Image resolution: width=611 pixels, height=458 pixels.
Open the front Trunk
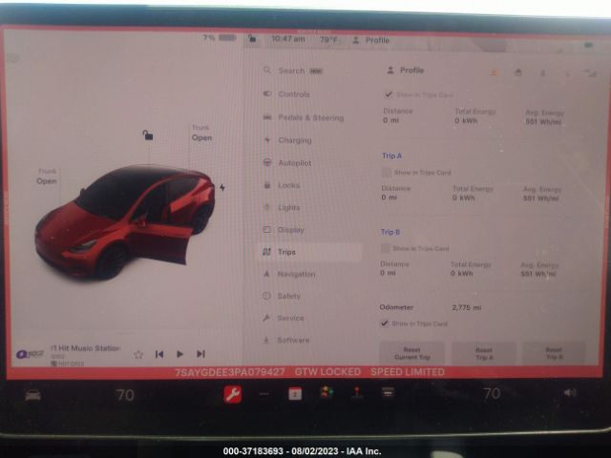47,177
